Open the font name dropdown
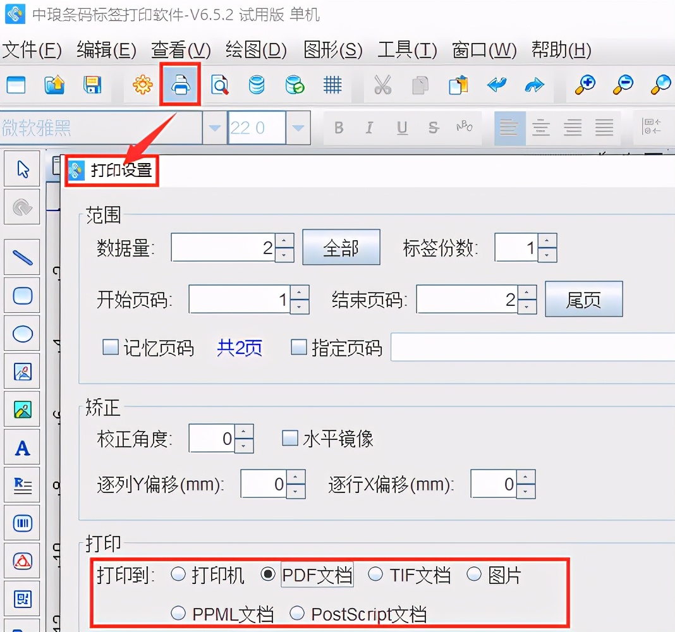The height and width of the screenshot is (632, 675). [214, 127]
